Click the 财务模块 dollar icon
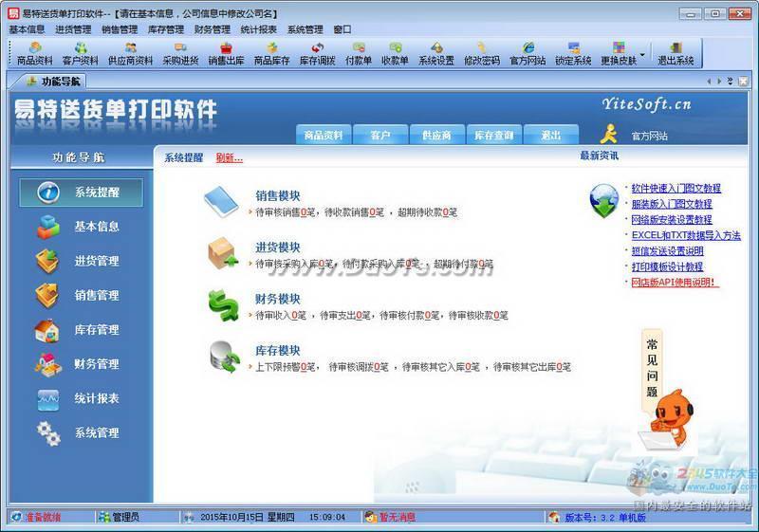Screen dimensions: 759x532 [x=223, y=305]
